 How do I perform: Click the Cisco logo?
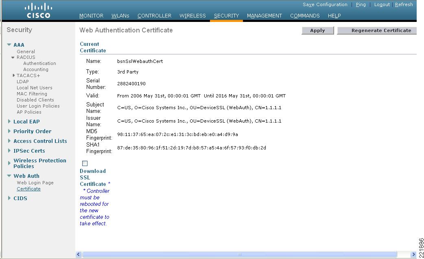[38, 11]
